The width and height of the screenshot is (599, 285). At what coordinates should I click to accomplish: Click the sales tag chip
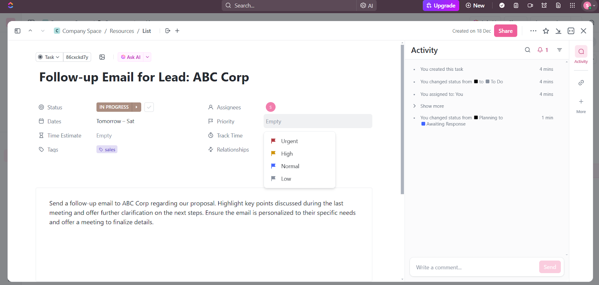click(x=107, y=149)
